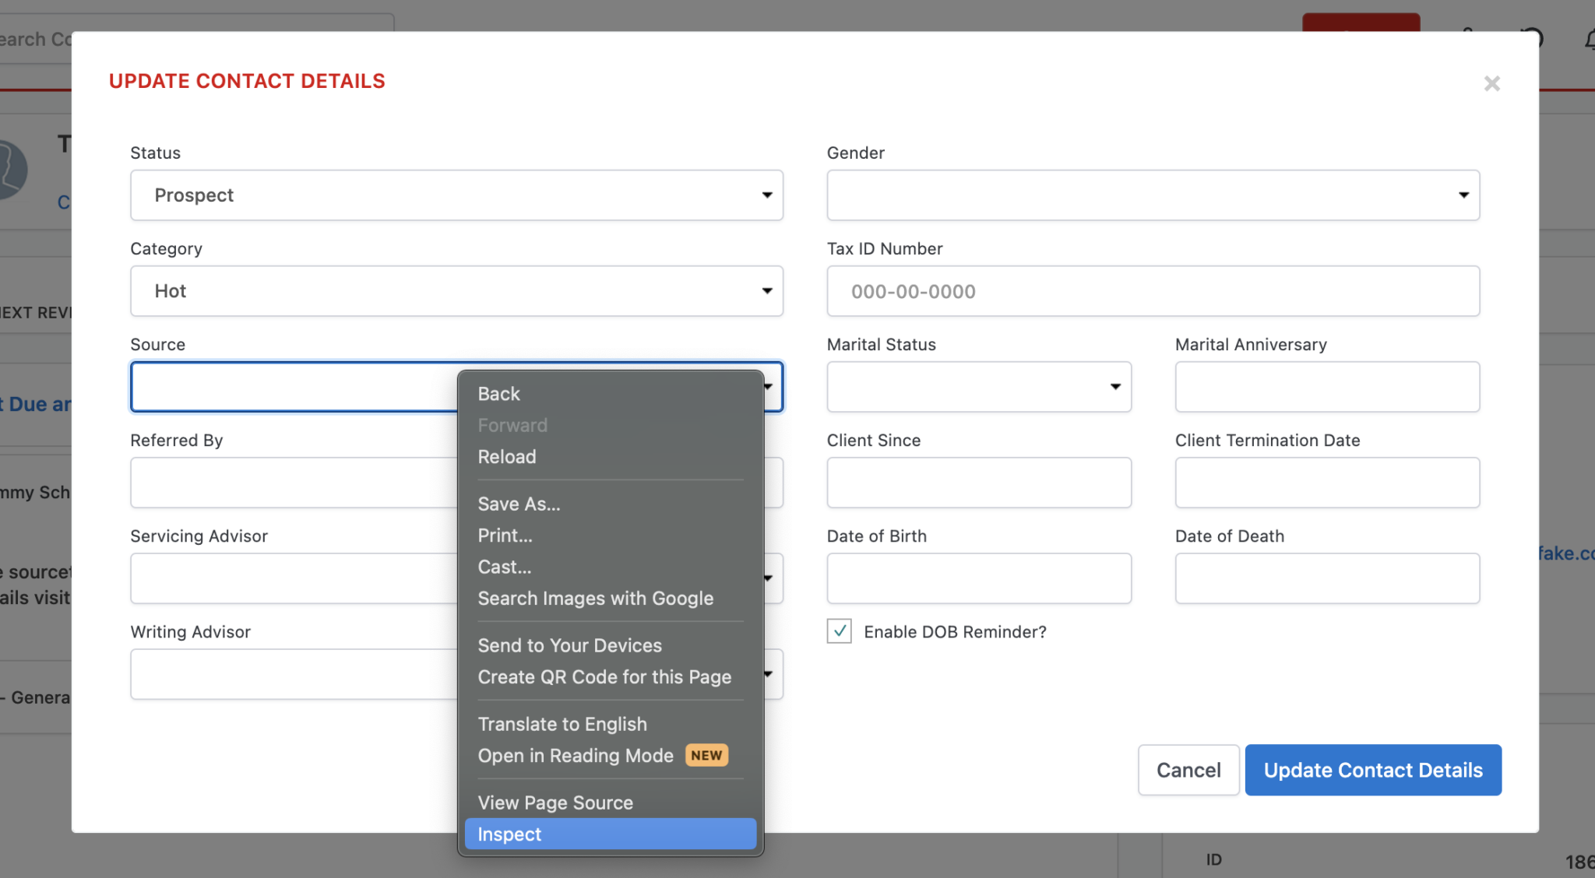Click the history arrow icon near the bell
Screen dimensions: 1595x878
[1530, 37]
